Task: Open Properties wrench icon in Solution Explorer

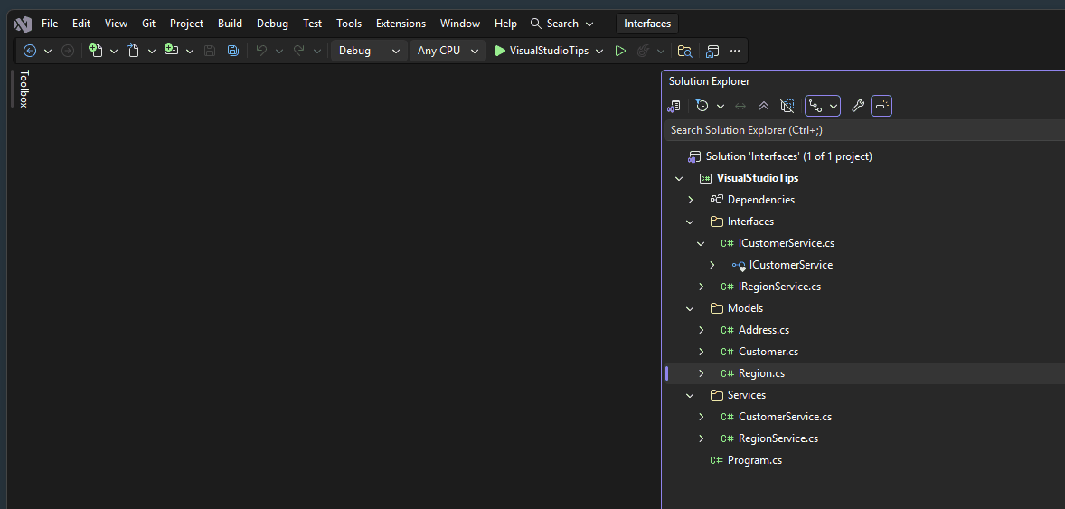Action: click(858, 106)
